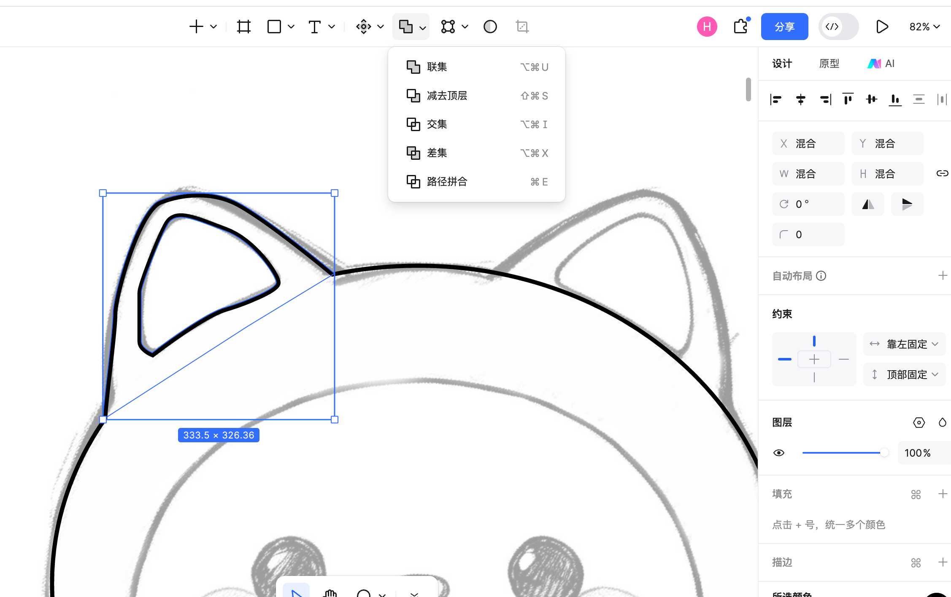Click the horizontal flip icon
The height and width of the screenshot is (597, 951).
pyautogui.click(x=868, y=204)
